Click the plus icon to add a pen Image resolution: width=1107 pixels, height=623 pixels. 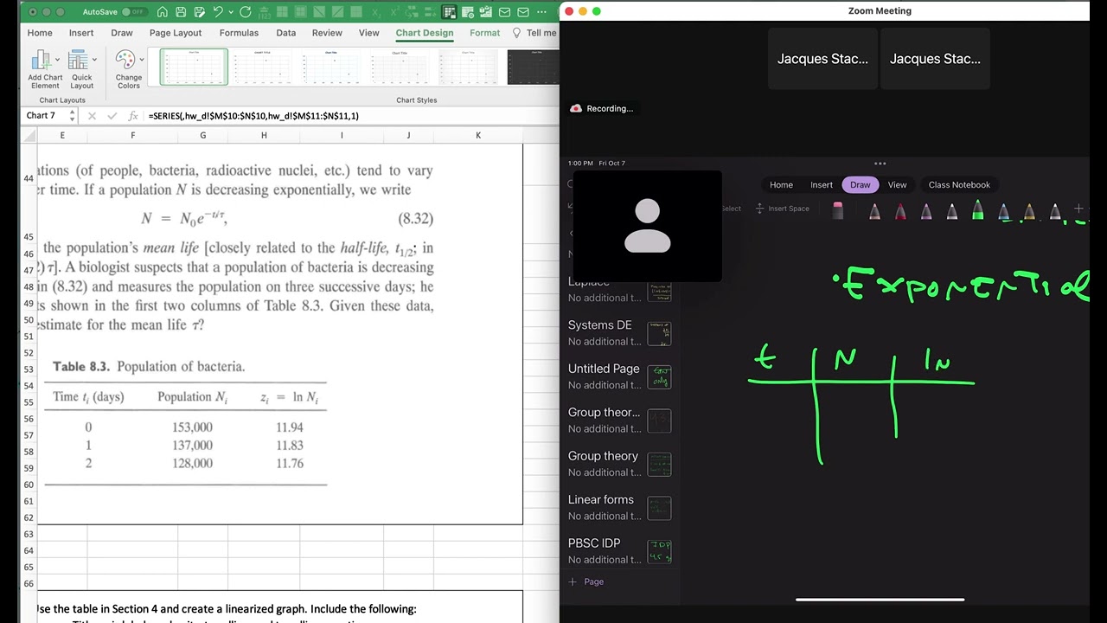click(x=1078, y=209)
